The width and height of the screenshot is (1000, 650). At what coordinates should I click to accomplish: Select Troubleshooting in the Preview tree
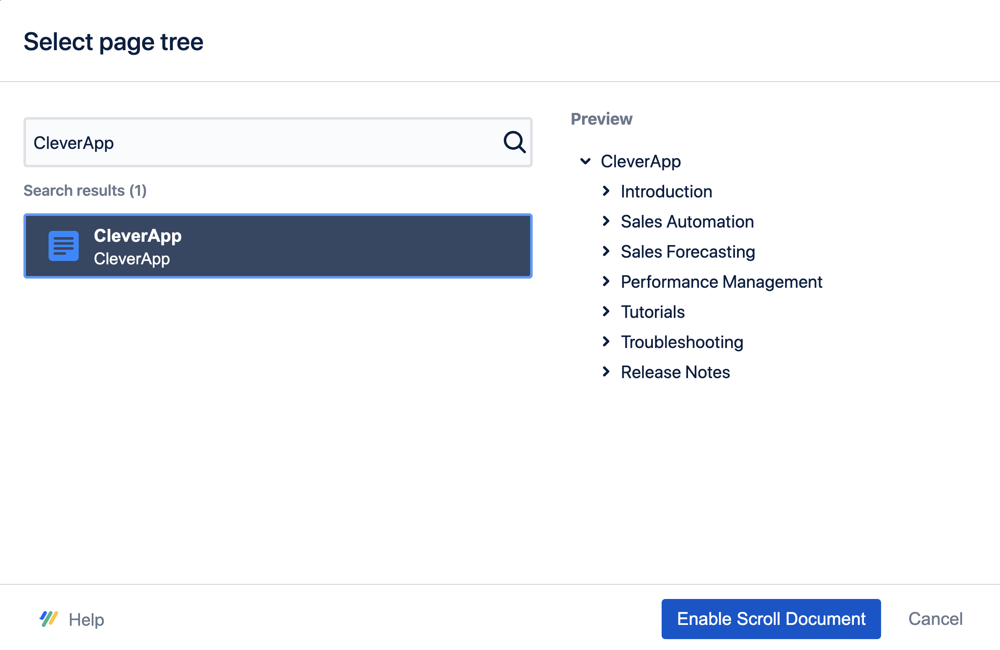[x=681, y=342]
